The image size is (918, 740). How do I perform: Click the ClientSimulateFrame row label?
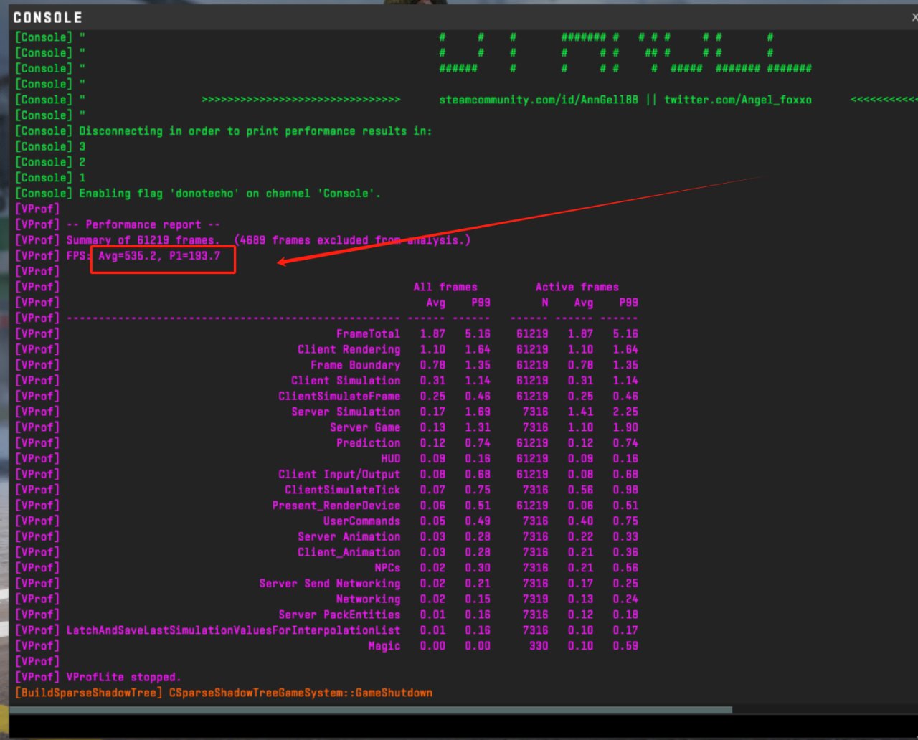(x=339, y=396)
